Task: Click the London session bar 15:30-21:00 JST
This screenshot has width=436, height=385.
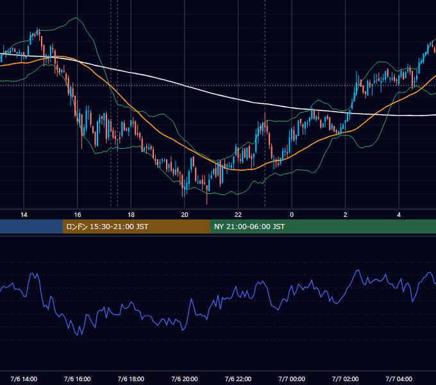Action: (x=136, y=227)
